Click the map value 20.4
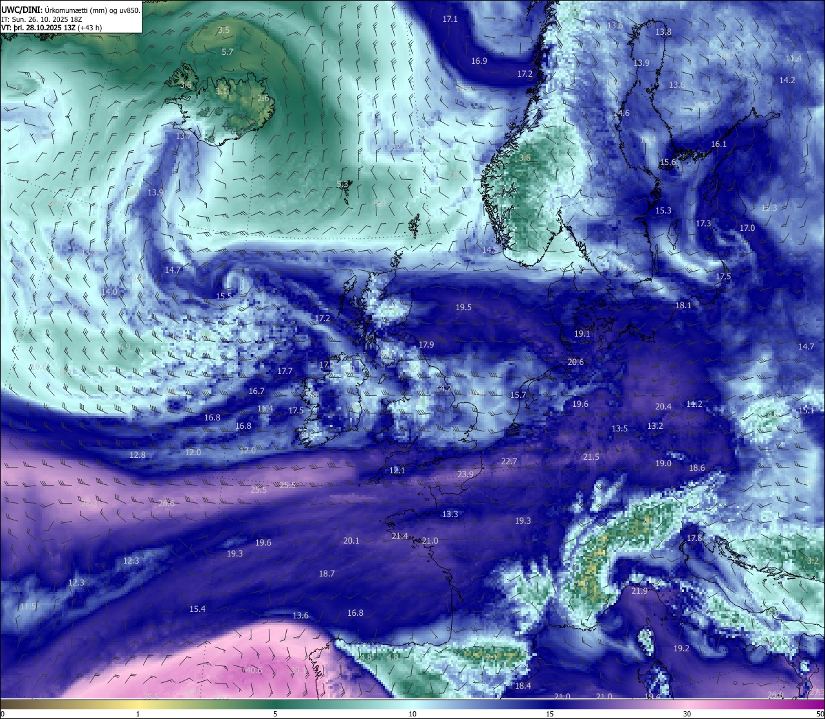Image resolution: width=825 pixels, height=719 pixels. [x=663, y=406]
